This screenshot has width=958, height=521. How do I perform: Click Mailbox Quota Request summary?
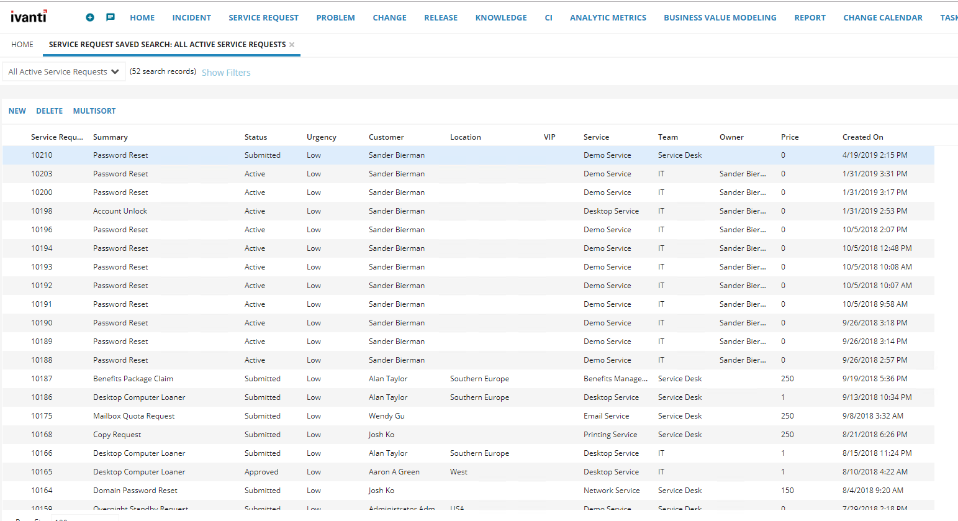pyautogui.click(x=134, y=416)
